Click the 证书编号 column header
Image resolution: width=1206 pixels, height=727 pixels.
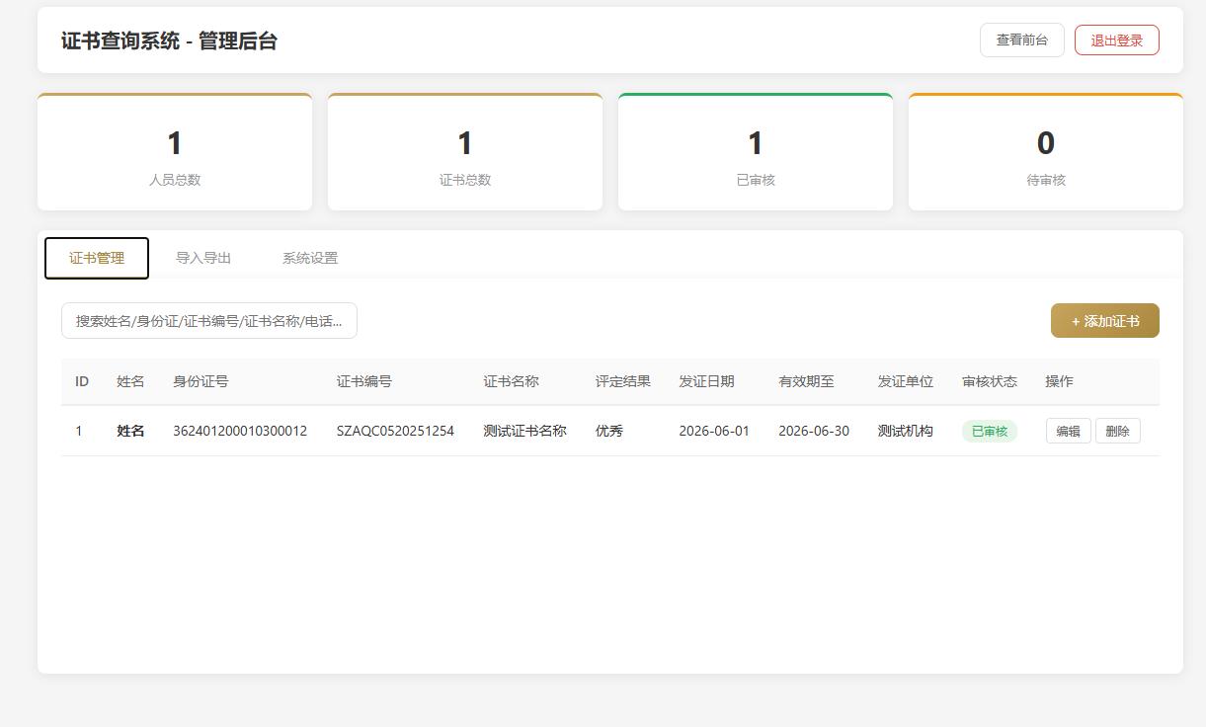pos(364,381)
